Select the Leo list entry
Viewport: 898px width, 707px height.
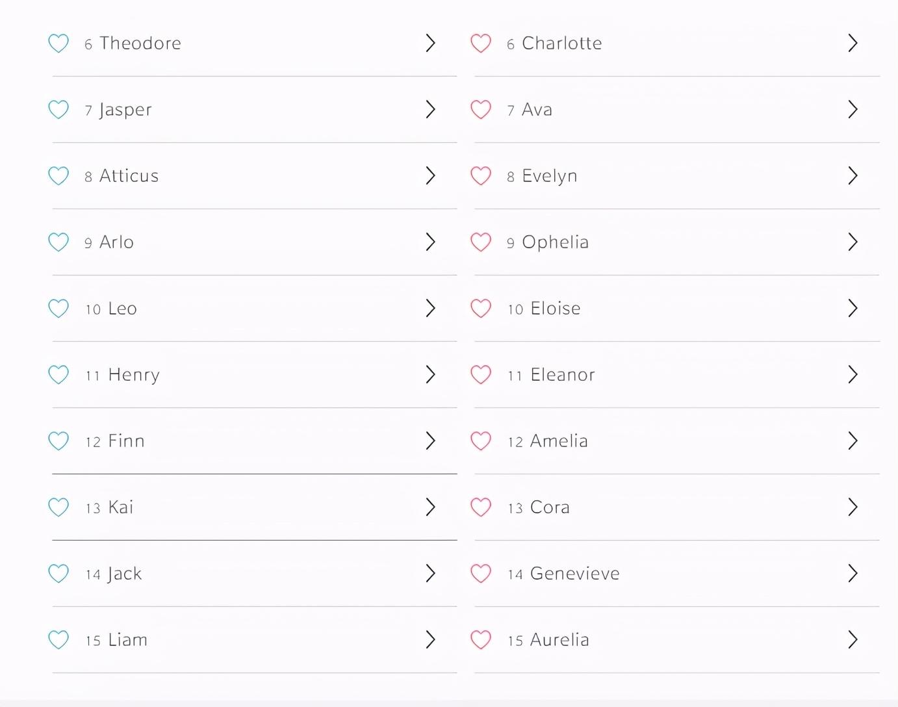coord(122,309)
